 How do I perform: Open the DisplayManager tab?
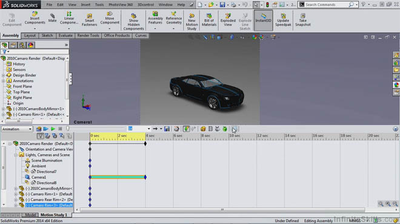pyautogui.click(x=31, y=45)
